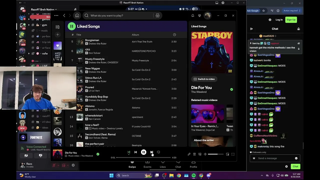Open Chat tab in bottom navigation
This screenshot has width=320, height=180.
coord(178,165)
